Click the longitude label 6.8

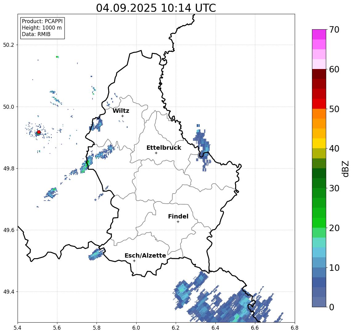[294, 328]
